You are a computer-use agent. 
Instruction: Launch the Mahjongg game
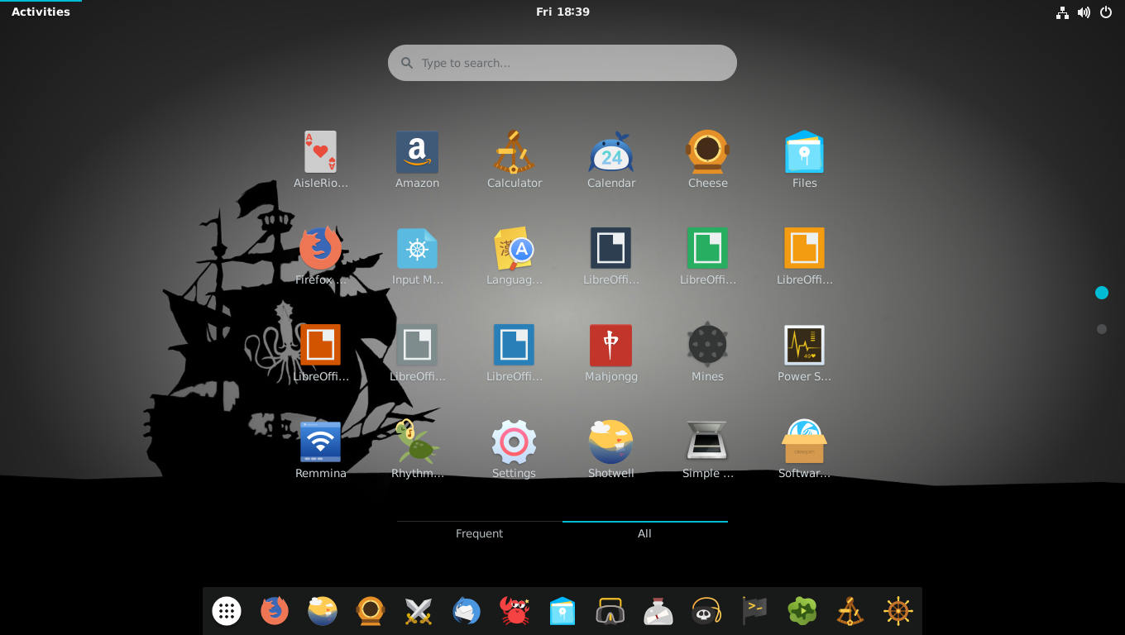[611, 353]
